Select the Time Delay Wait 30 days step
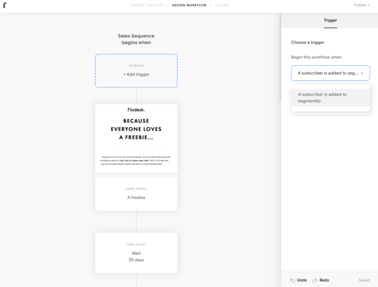 tap(136, 253)
